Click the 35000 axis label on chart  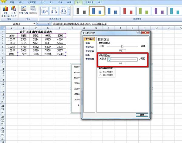pyautogui.click(x=77, y=67)
